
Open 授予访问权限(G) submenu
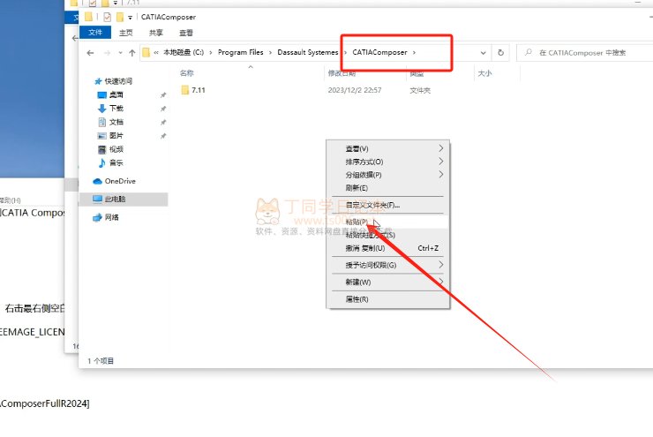coord(387,265)
